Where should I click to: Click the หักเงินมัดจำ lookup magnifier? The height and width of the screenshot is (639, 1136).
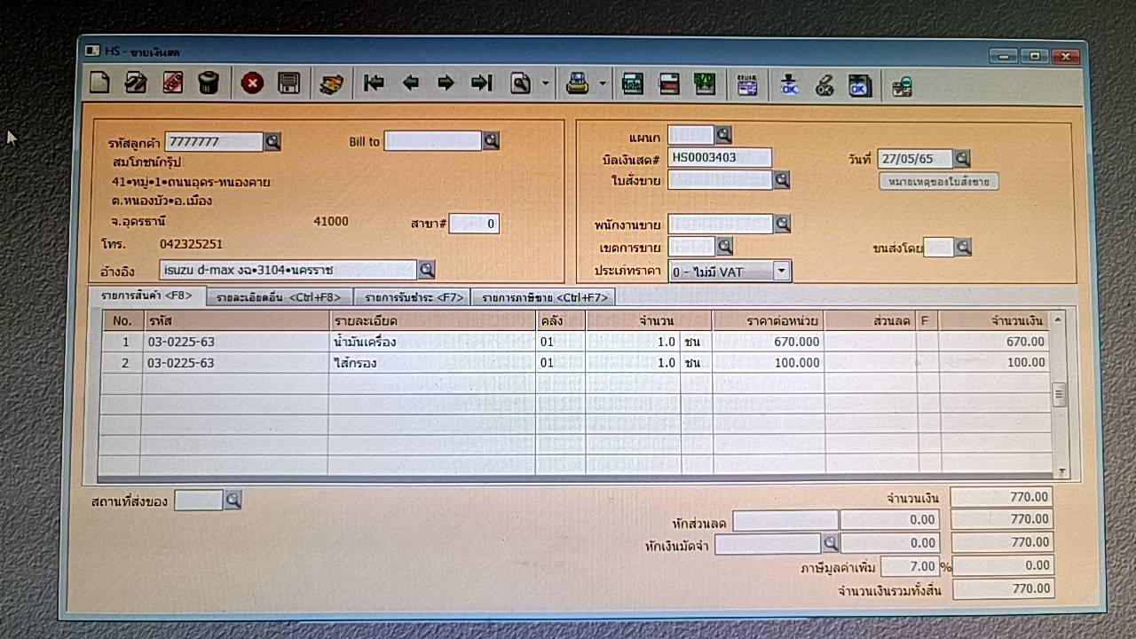830,541
